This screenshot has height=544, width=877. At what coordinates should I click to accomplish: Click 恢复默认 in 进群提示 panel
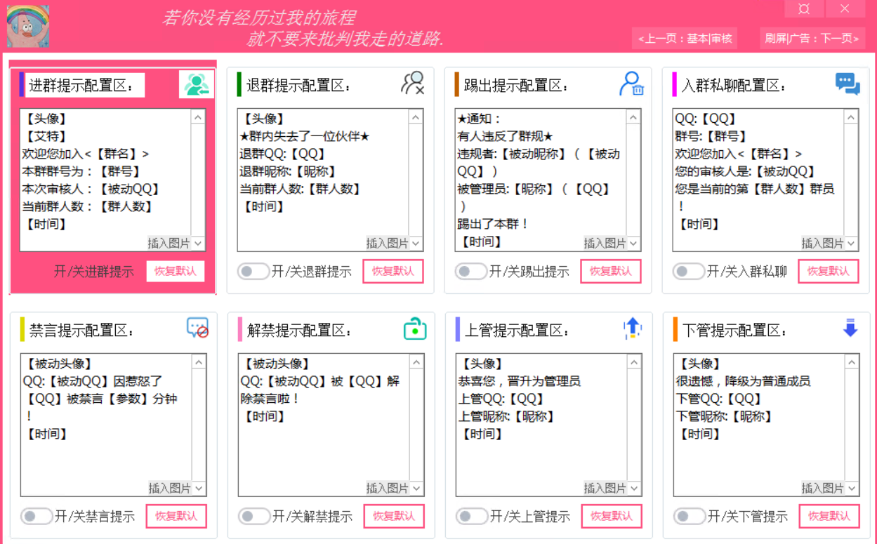point(176,271)
